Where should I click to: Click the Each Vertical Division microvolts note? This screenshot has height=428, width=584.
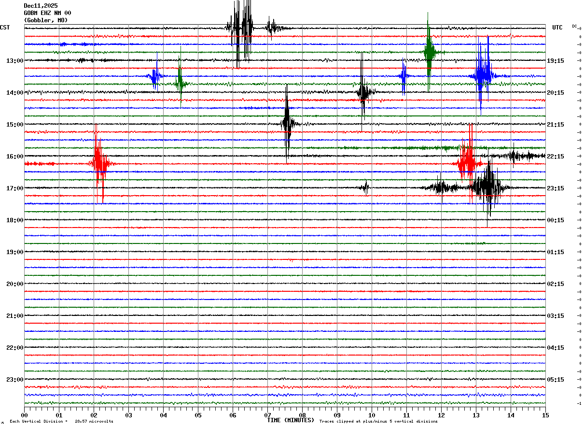pyautogui.click(x=61, y=421)
